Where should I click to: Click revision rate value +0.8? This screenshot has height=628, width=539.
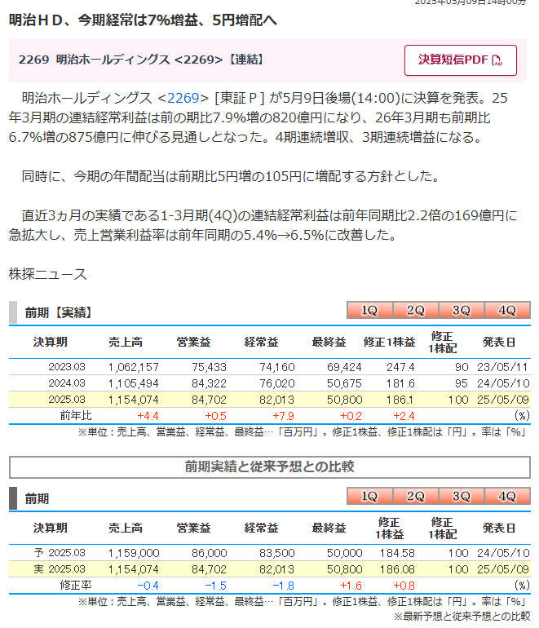404,586
